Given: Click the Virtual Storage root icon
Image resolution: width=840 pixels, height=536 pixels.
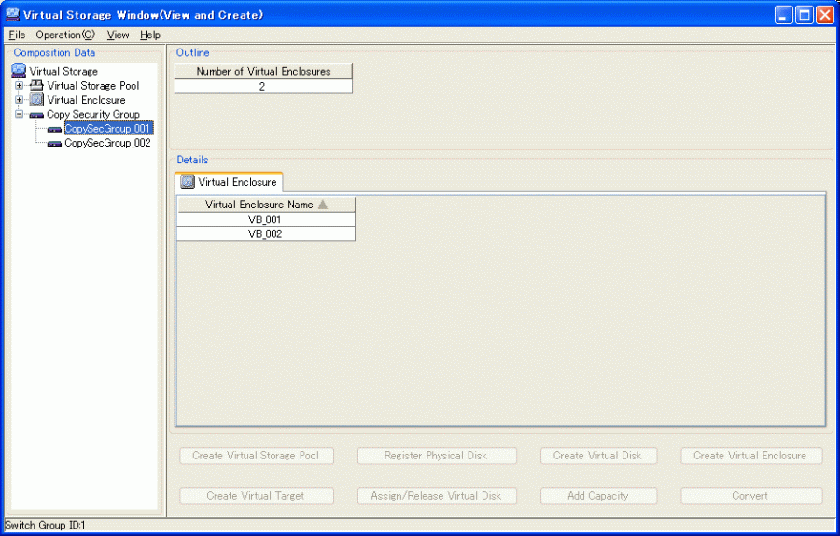Looking at the screenshot, I should (19, 71).
